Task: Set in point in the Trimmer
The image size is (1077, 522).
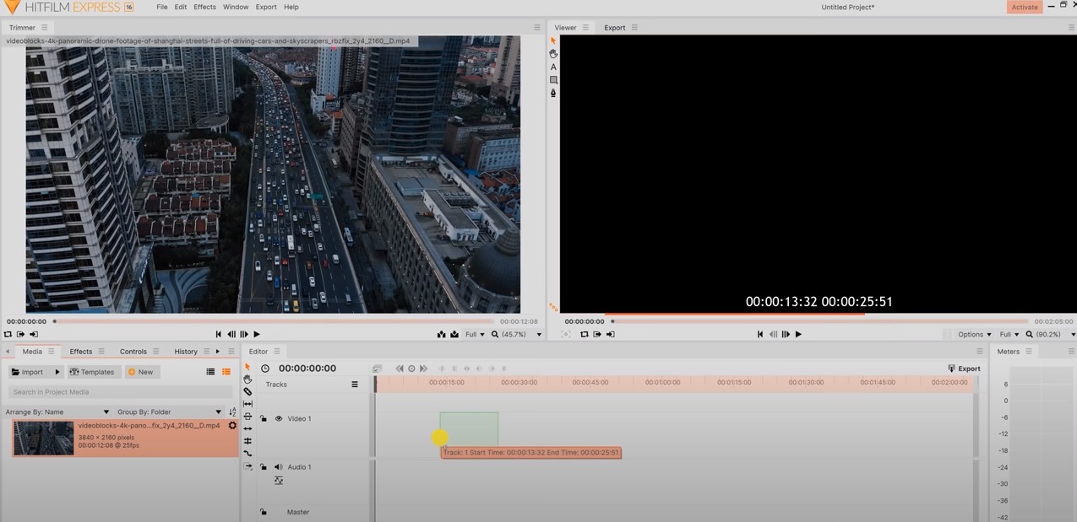Action: coord(20,335)
